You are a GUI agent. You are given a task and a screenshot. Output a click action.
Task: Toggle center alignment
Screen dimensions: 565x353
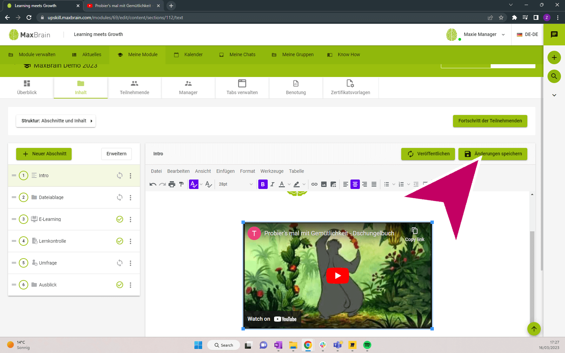pos(355,184)
